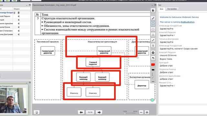Viewport: 207px width, 116px height.
Task: Fit slide to page
Action: click(x=147, y=112)
